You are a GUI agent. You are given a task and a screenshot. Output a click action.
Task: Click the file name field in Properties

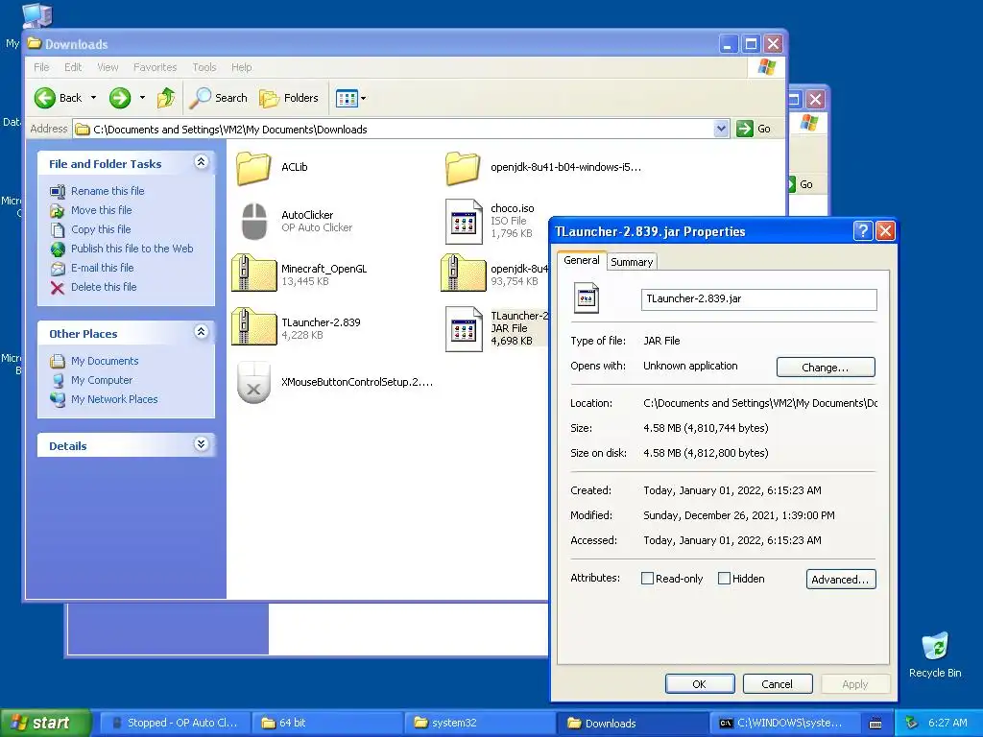(x=758, y=299)
